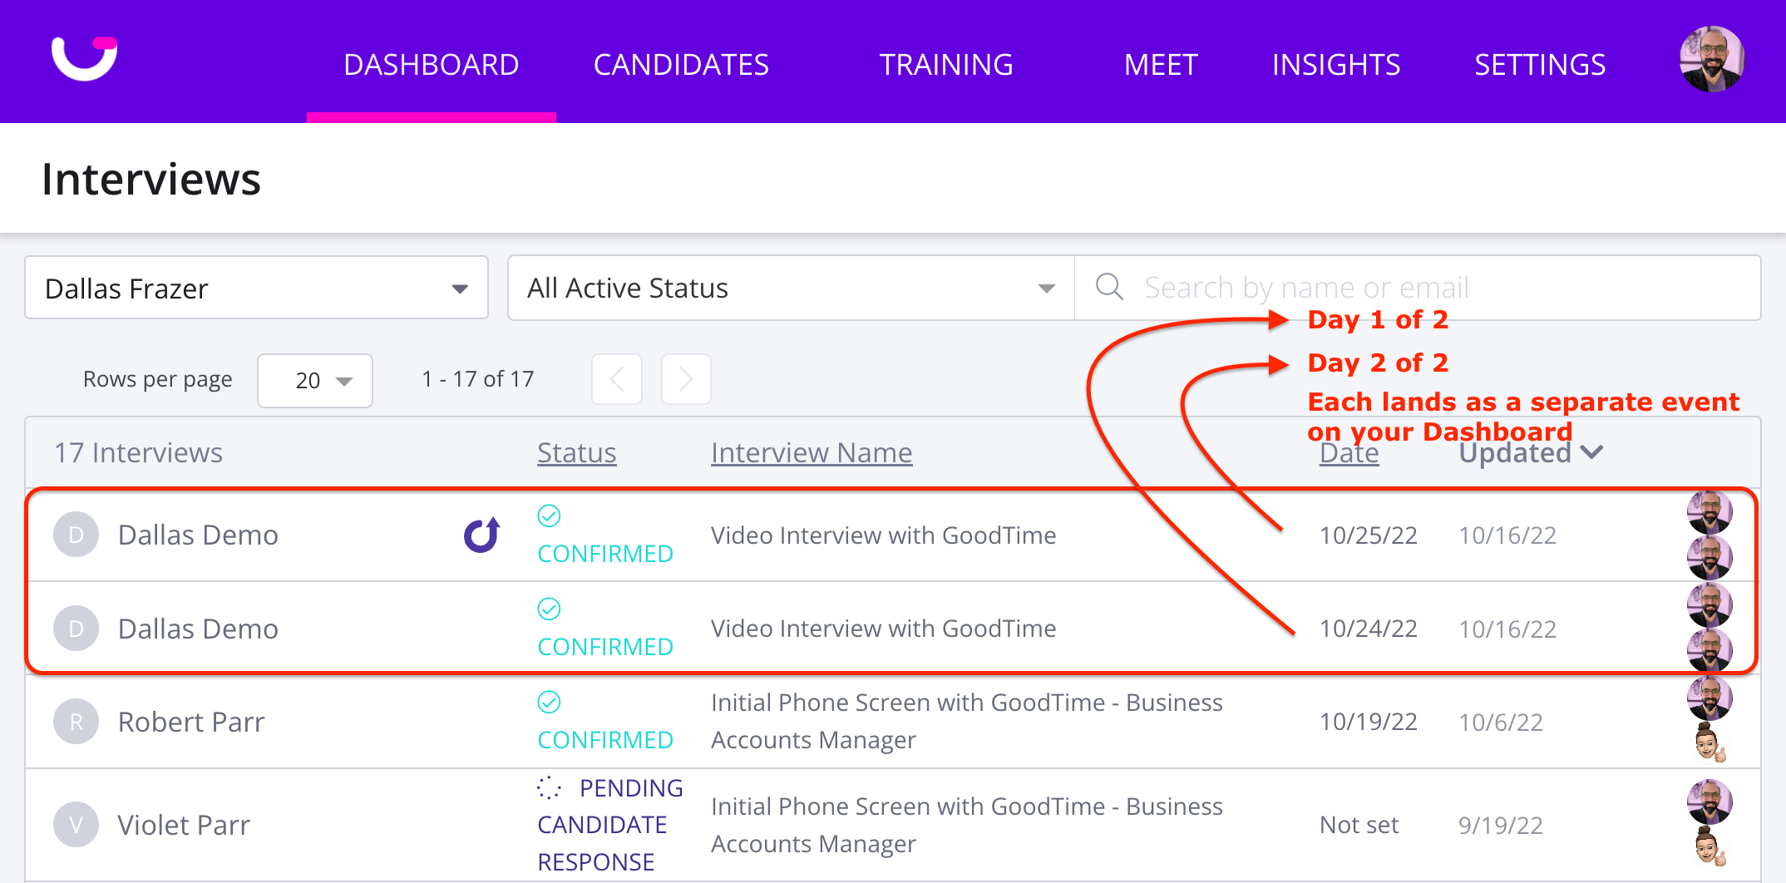Go to the next page arrow
1786x883 pixels.
click(686, 379)
